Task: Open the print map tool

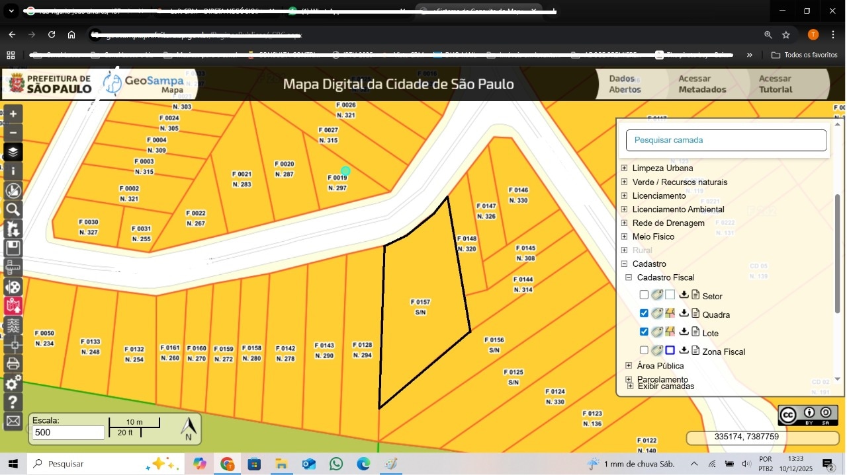Action: [x=13, y=364]
